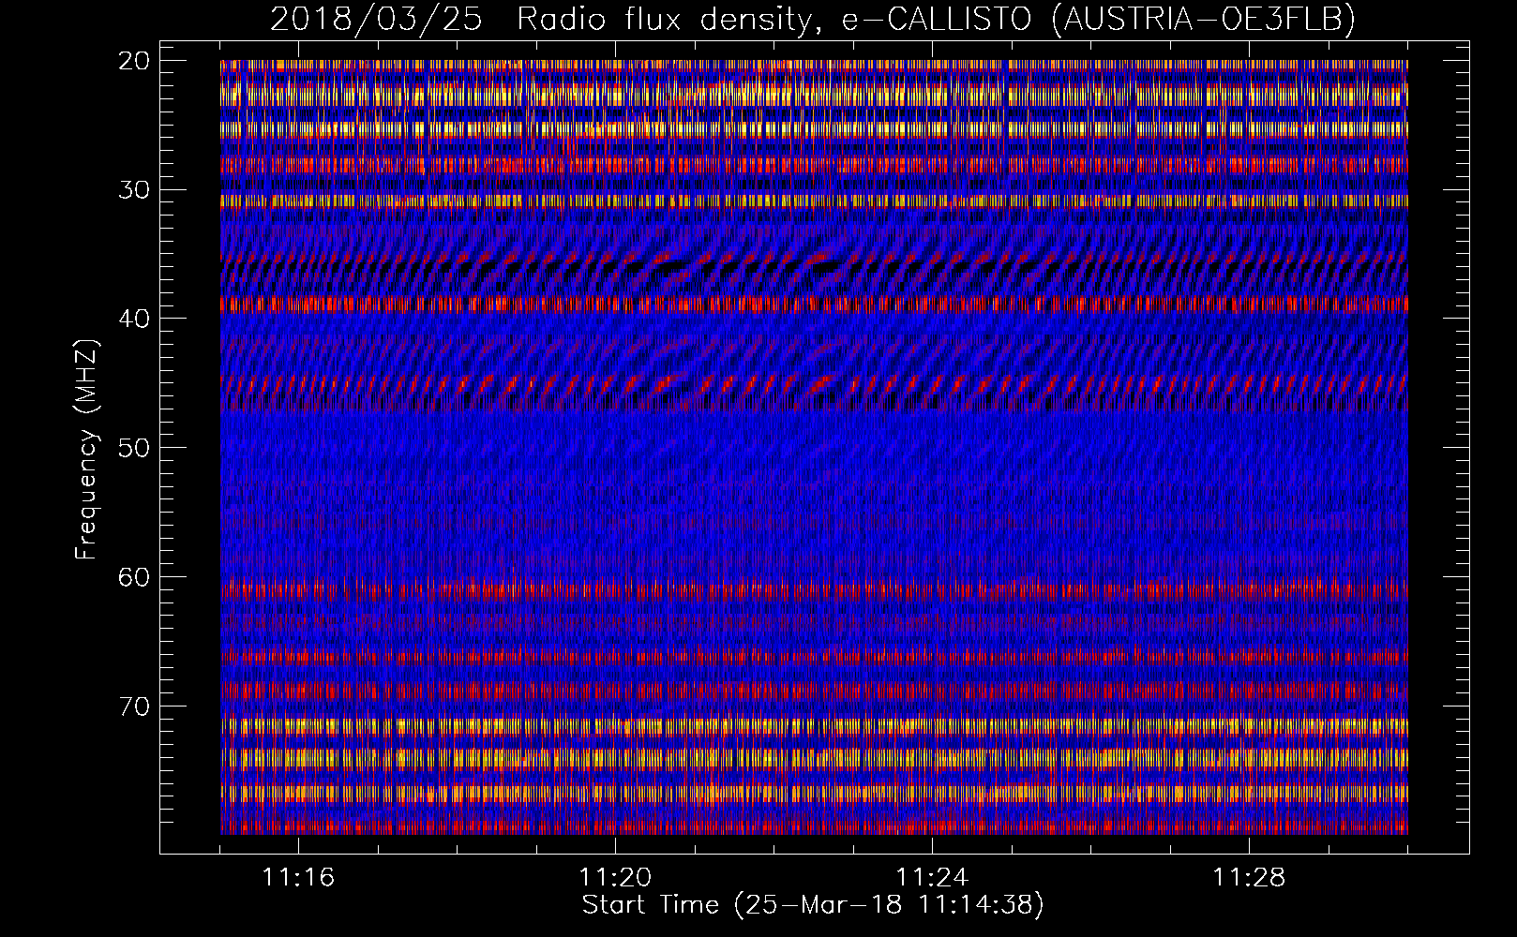Click the '50' frequency tick label
This screenshot has height=937, width=1517.
click(135, 448)
